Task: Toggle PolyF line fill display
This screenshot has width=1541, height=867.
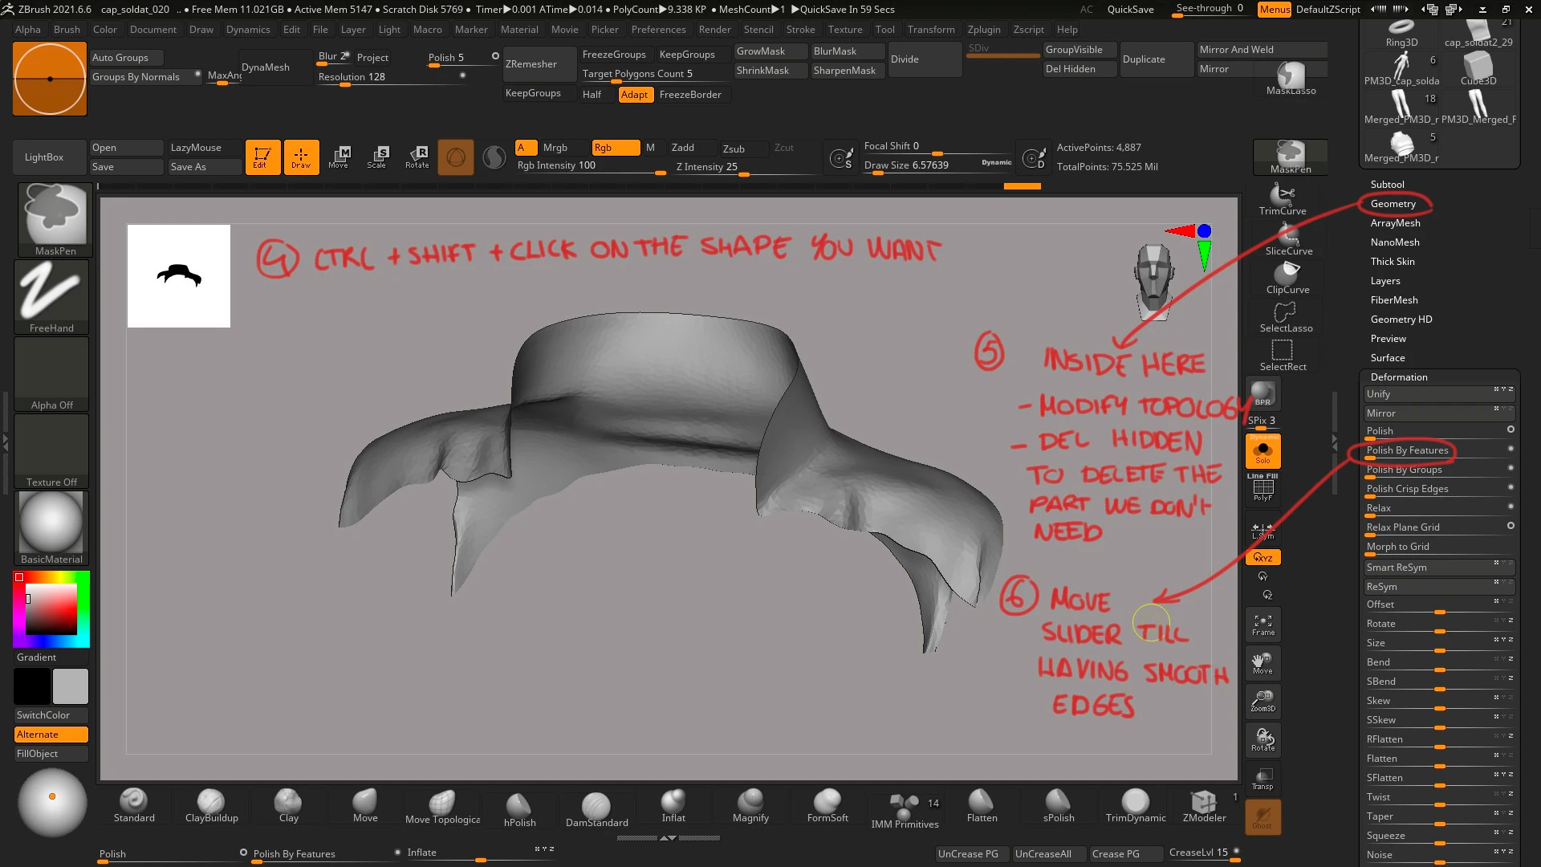Action: [1262, 490]
